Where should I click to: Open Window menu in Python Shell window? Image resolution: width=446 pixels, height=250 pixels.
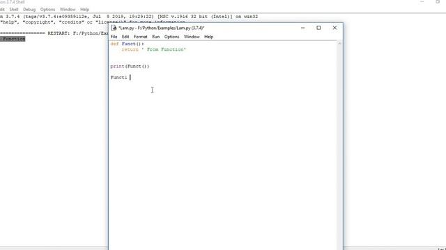click(68, 9)
